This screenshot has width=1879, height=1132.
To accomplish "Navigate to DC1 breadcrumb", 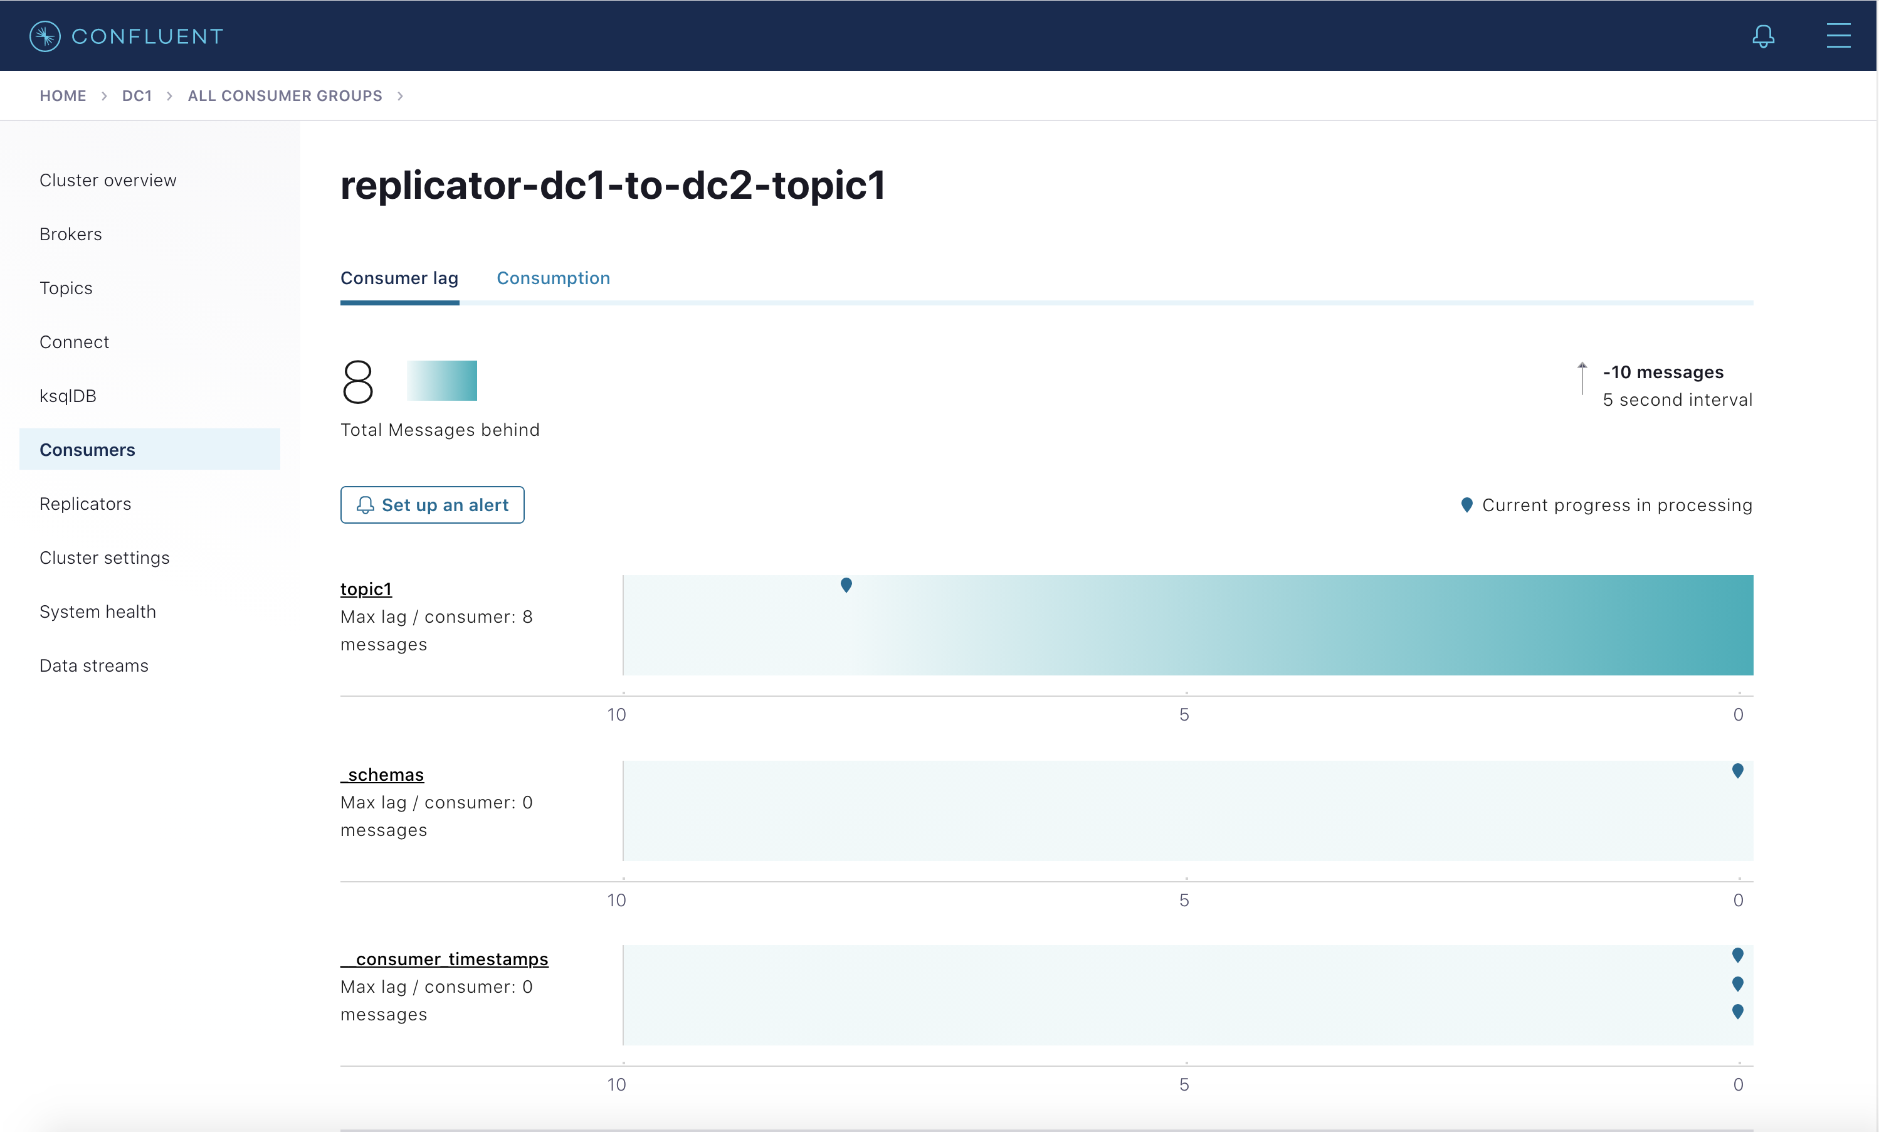I will pyautogui.click(x=137, y=96).
